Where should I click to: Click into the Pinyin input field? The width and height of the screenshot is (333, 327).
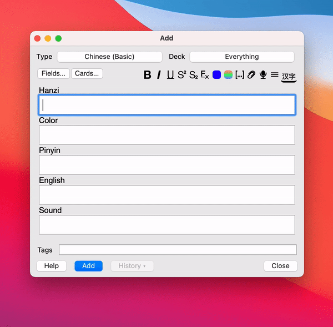(x=167, y=165)
